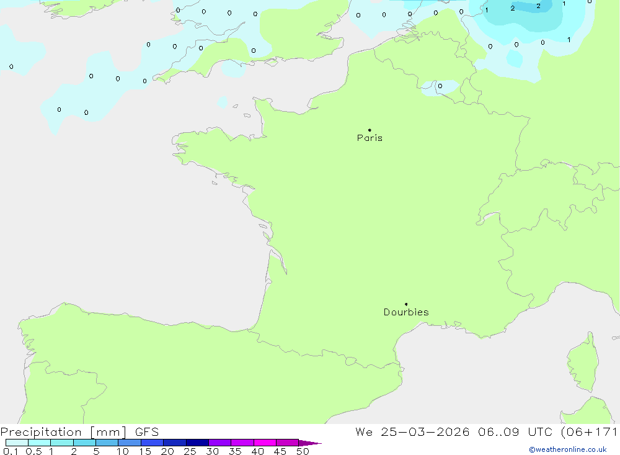This screenshot has height=455, width=620.
Task: Click the '10' legend scale value
Action: tap(122, 451)
